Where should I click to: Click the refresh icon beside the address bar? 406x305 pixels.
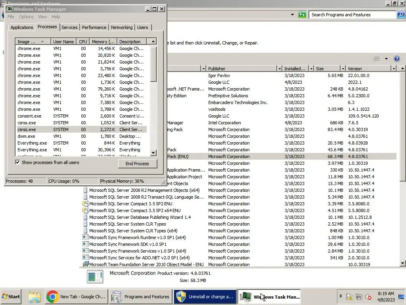click(x=302, y=15)
